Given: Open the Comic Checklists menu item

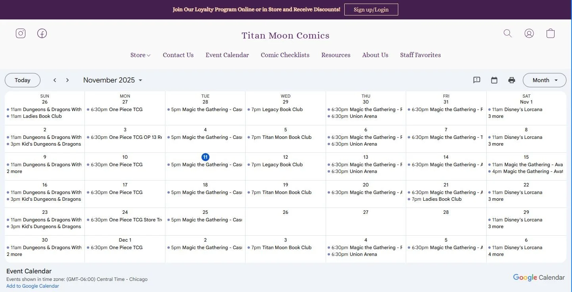Looking at the screenshot, I should pos(285,55).
